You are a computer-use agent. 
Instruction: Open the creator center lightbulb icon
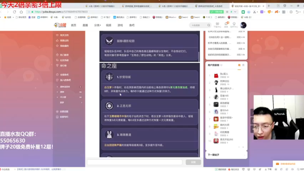point(234,25)
